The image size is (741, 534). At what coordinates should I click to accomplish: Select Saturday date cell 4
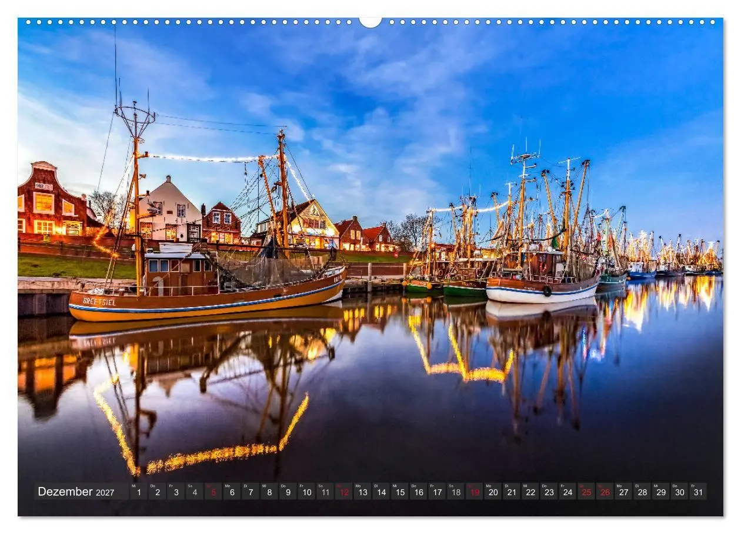pyautogui.click(x=194, y=492)
